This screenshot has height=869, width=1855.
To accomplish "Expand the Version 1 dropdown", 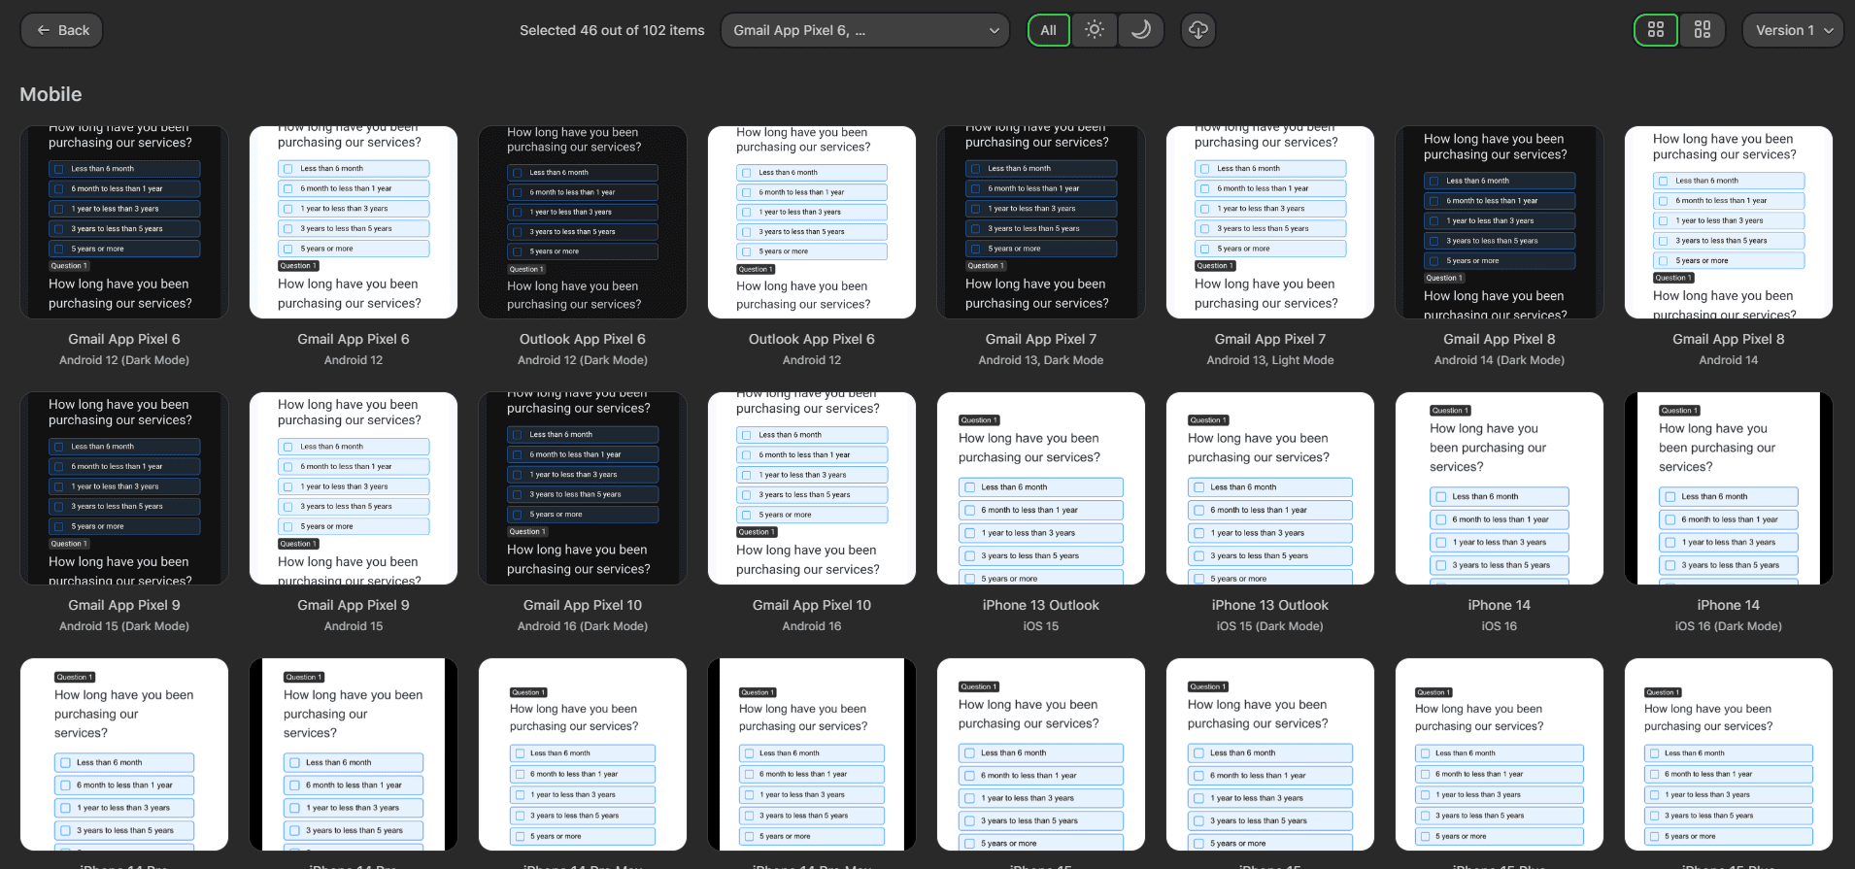I will click(x=1793, y=30).
